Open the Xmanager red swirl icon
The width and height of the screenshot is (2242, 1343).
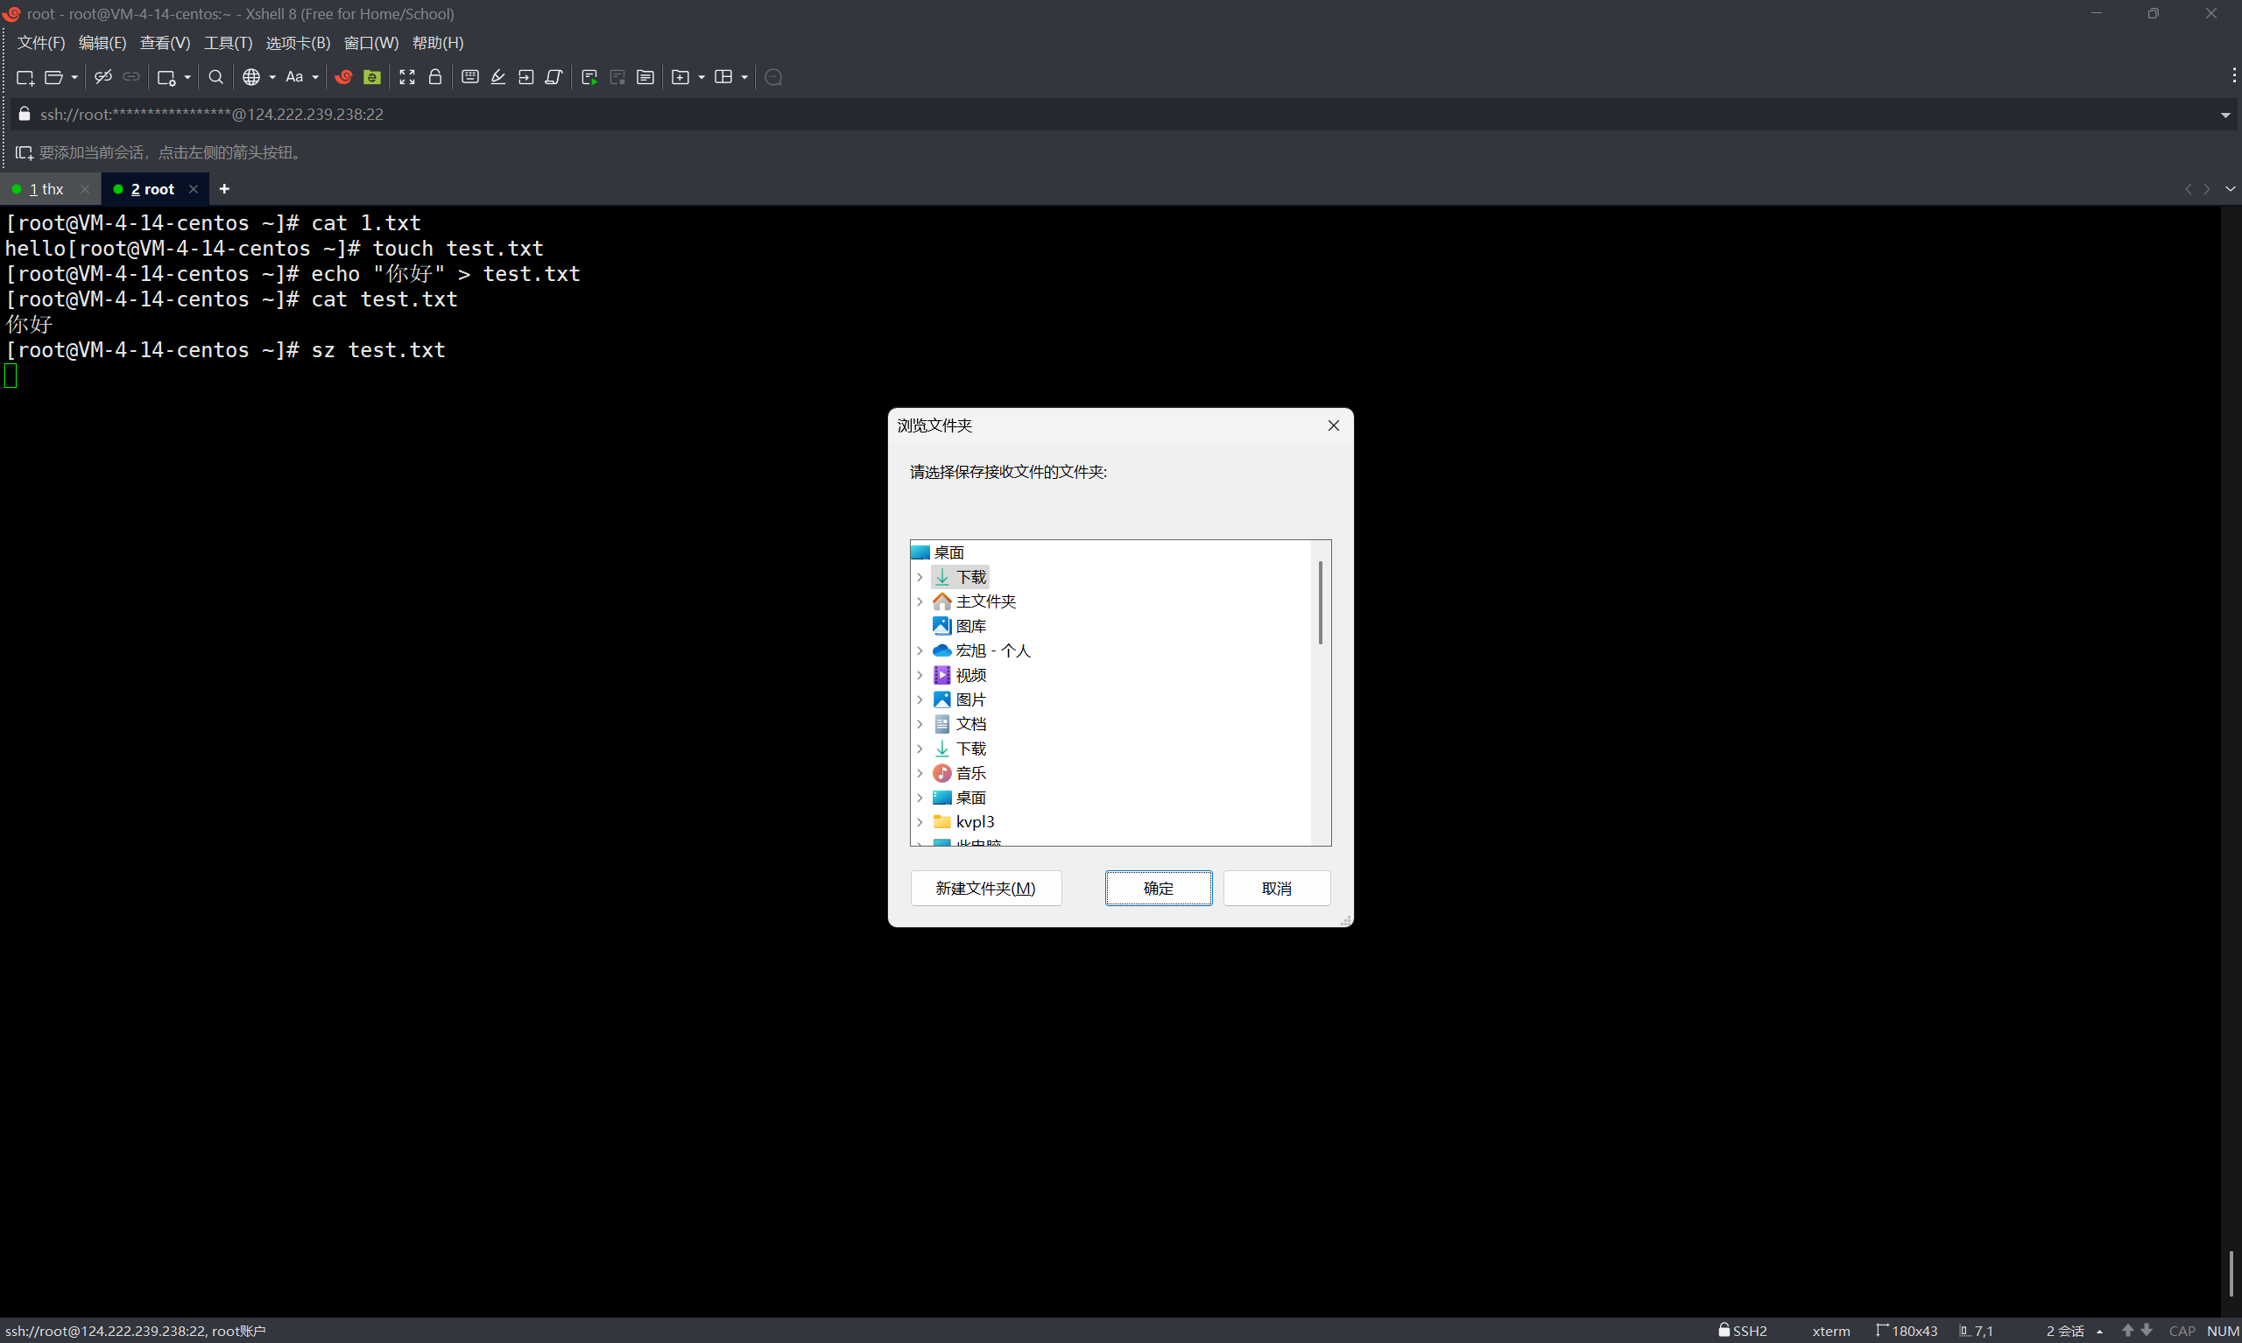tap(343, 77)
